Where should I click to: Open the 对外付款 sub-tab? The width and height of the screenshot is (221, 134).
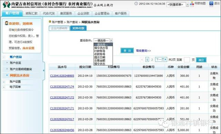(x=78, y=28)
